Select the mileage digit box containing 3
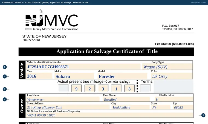 pos(103,88)
